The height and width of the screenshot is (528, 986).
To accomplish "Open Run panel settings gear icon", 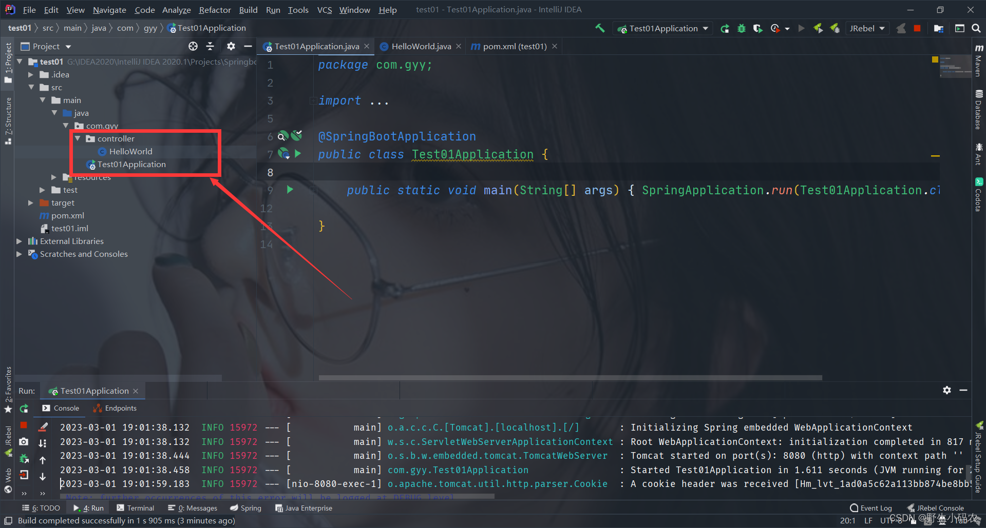I will 947,390.
